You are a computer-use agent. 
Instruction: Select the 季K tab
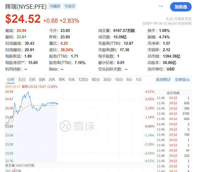[62, 80]
